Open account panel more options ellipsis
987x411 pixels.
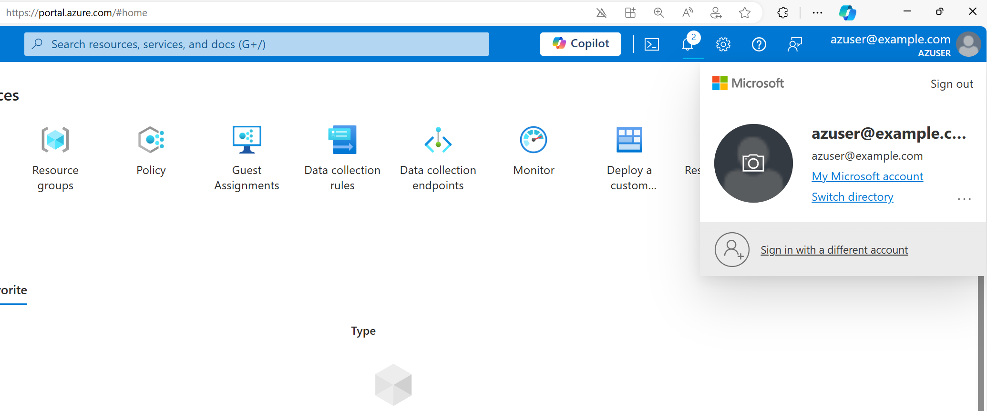tap(964, 199)
